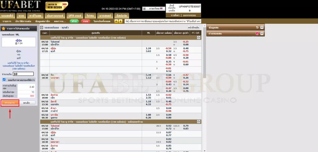Click the left arrow icon beside news ticker

click(116, 21)
